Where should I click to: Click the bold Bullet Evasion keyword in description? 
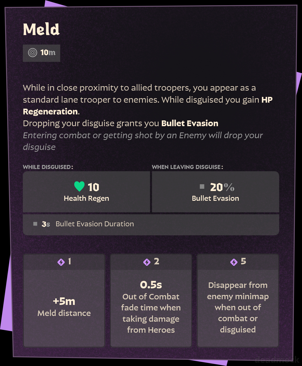point(190,123)
